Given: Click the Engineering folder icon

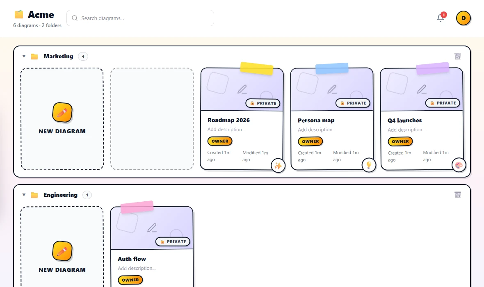Looking at the screenshot, I should pos(34,195).
